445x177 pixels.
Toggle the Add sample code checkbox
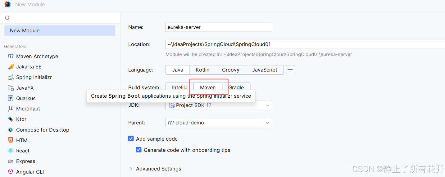tap(131, 139)
